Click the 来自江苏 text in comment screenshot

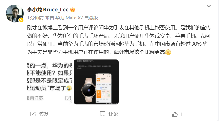tap(35, 98)
